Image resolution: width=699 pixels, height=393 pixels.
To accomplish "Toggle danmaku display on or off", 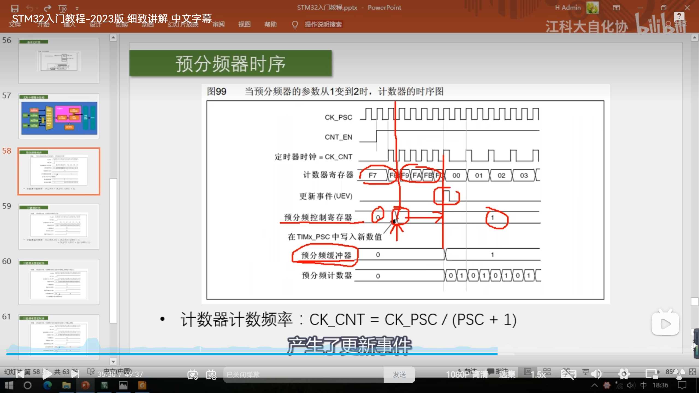I will (192, 374).
